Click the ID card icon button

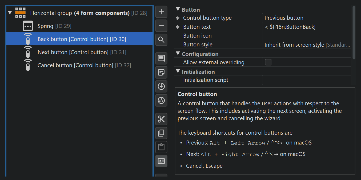pyautogui.click(x=161, y=161)
